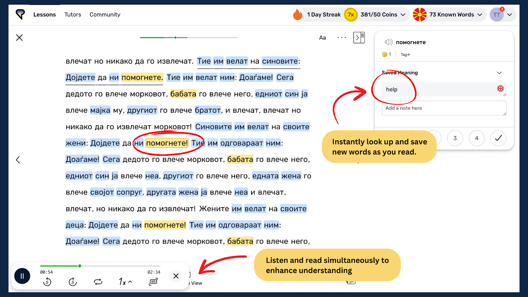Collapse the Saved Meaning section
Viewport: 528px width, 297px height.
499,73
